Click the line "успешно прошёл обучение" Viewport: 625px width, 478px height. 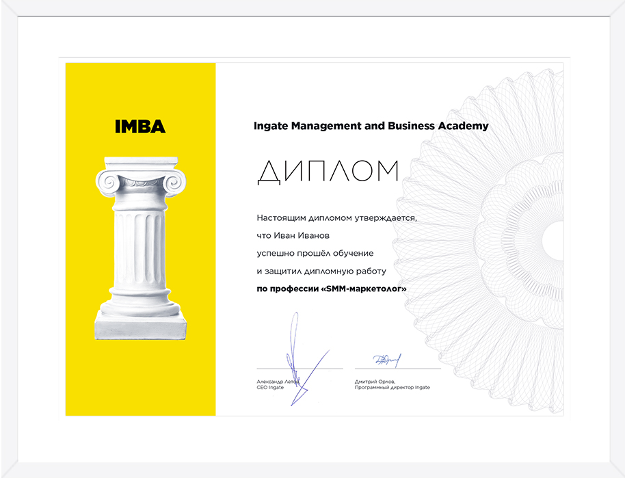tap(315, 254)
